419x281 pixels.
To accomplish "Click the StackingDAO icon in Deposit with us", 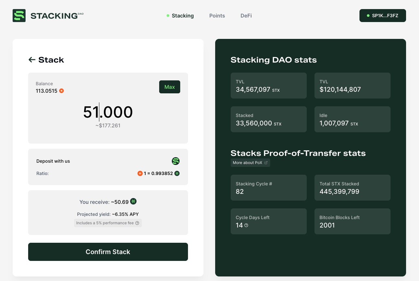I will click(x=176, y=161).
